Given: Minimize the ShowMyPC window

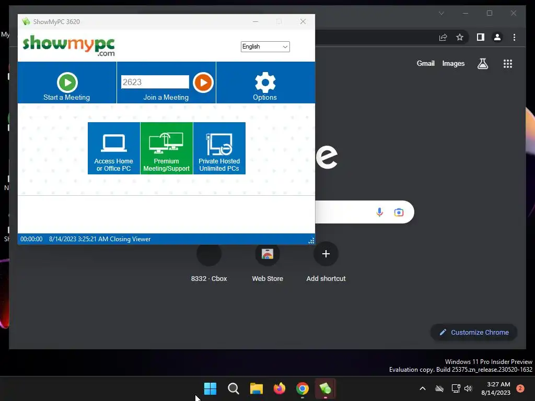Looking at the screenshot, I should click(x=255, y=21).
